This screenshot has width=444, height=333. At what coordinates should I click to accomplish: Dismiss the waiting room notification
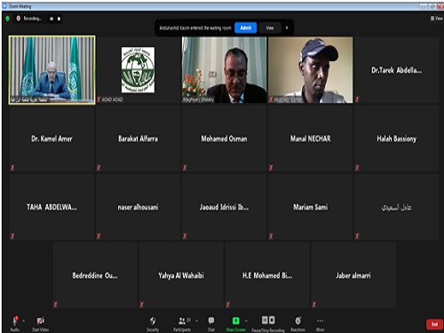coord(287,28)
